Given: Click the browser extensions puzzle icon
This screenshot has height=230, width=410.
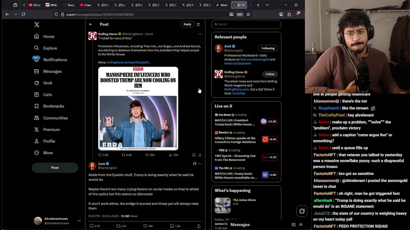Looking at the screenshot, I should click(x=289, y=14).
